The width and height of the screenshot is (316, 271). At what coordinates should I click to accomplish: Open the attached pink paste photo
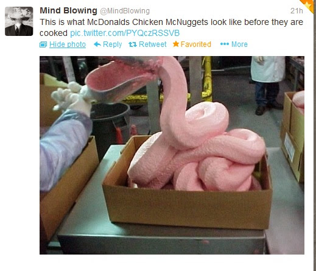172,155
